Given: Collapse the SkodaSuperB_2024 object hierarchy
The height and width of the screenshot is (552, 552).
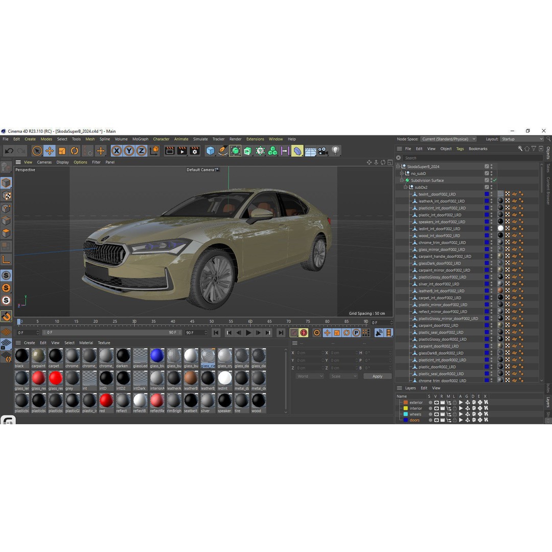Looking at the screenshot, I should pos(398,166).
